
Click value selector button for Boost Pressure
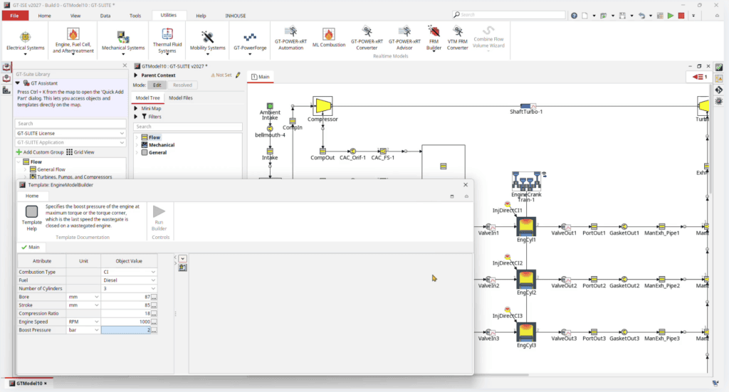point(154,330)
